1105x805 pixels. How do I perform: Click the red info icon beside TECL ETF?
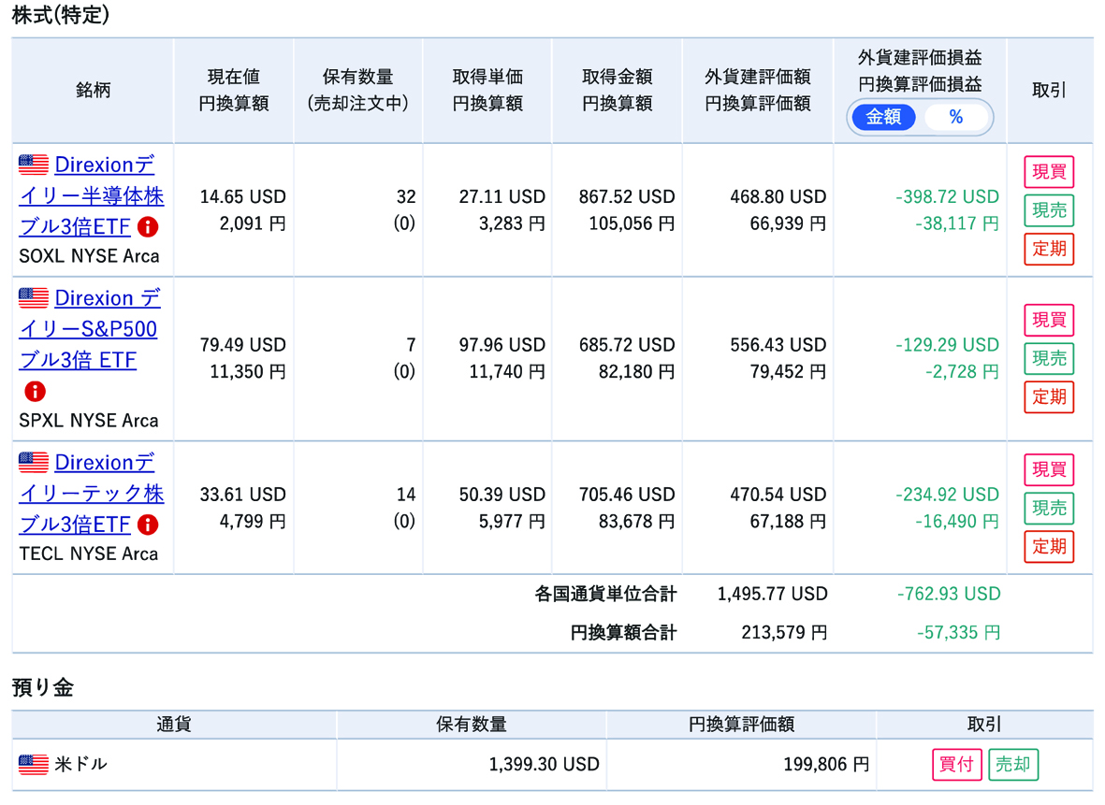pyautogui.click(x=148, y=525)
